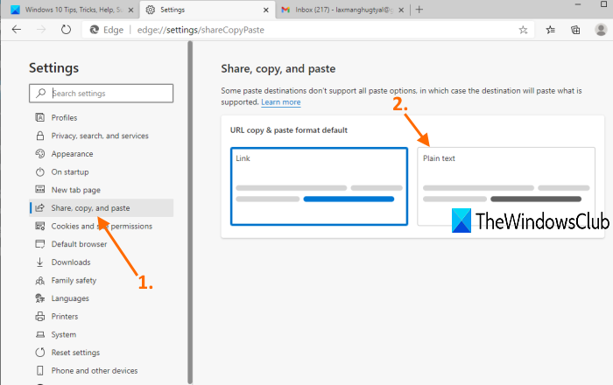The height and width of the screenshot is (385, 613).
Task: Go to Appearance settings text
Action: tap(72, 154)
